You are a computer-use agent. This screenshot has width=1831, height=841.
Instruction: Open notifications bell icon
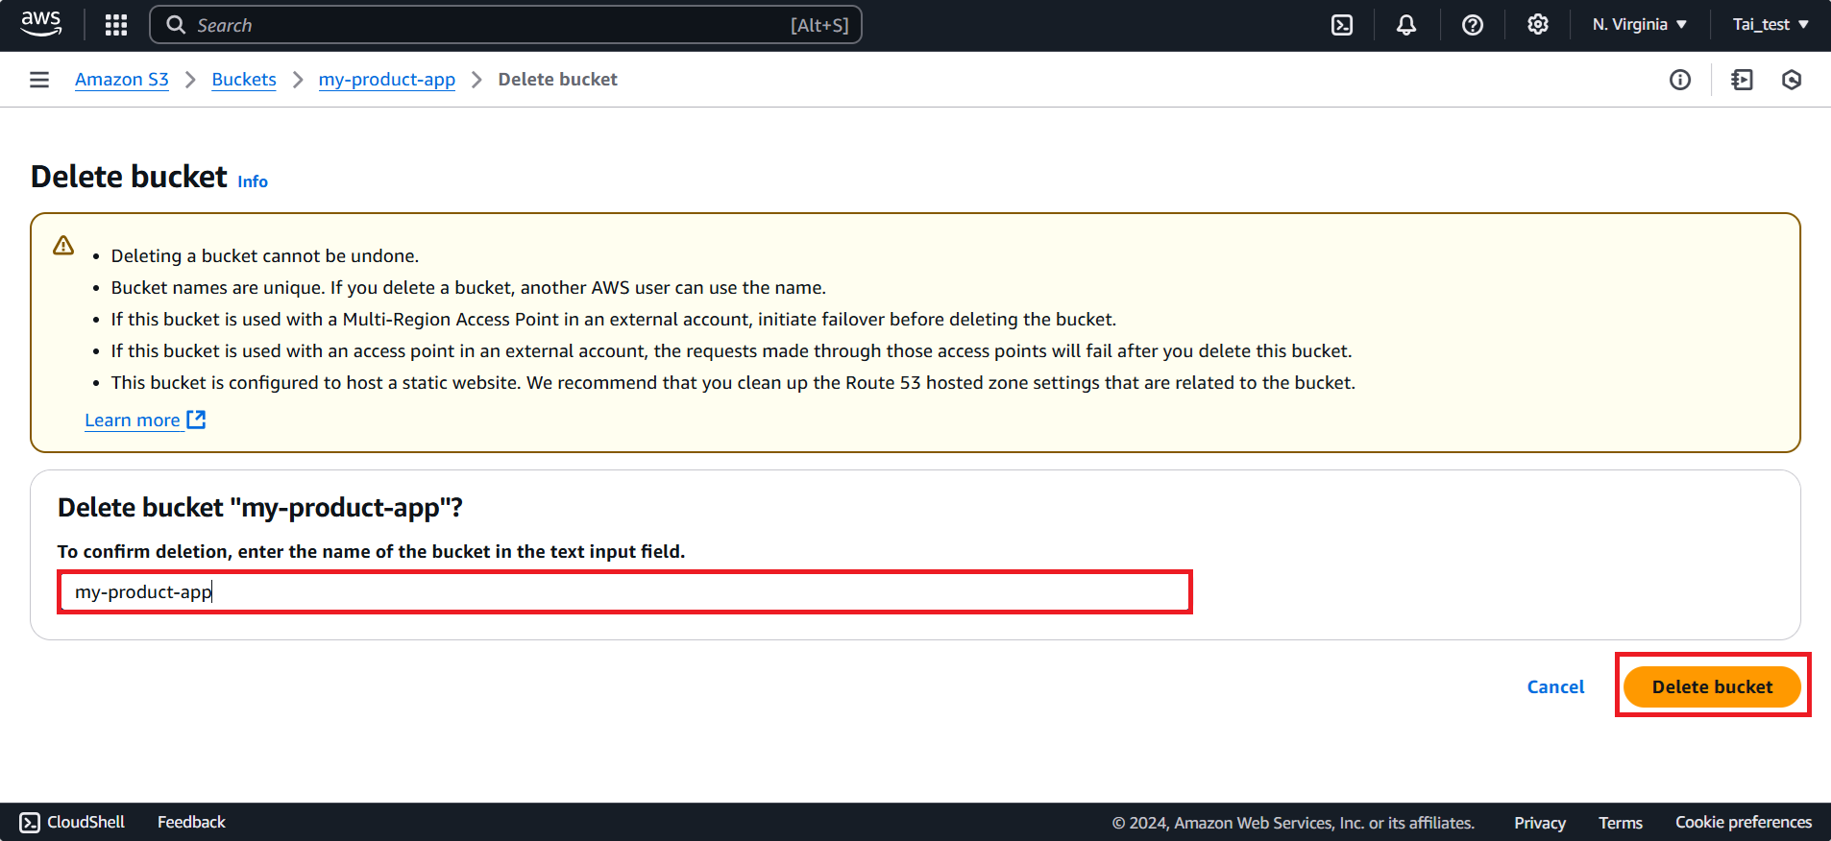tap(1406, 25)
